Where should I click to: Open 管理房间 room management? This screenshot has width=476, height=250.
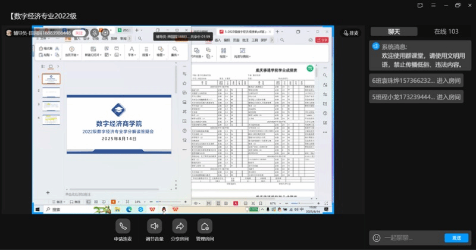[205, 226]
